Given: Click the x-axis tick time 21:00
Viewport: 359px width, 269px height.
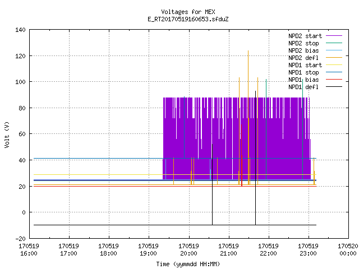Looking at the screenshot, I should point(228,254).
